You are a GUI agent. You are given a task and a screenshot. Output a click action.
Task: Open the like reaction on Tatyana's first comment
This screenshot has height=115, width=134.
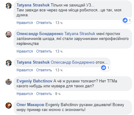point(127,20)
